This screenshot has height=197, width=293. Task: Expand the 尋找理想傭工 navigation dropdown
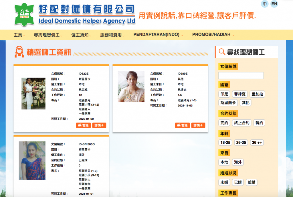pos(47,34)
